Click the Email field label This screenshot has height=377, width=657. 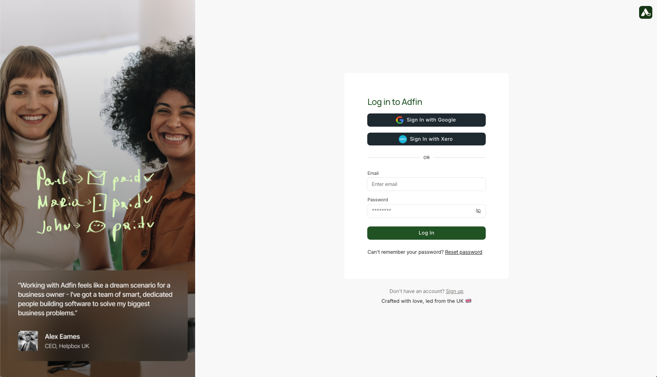373,173
